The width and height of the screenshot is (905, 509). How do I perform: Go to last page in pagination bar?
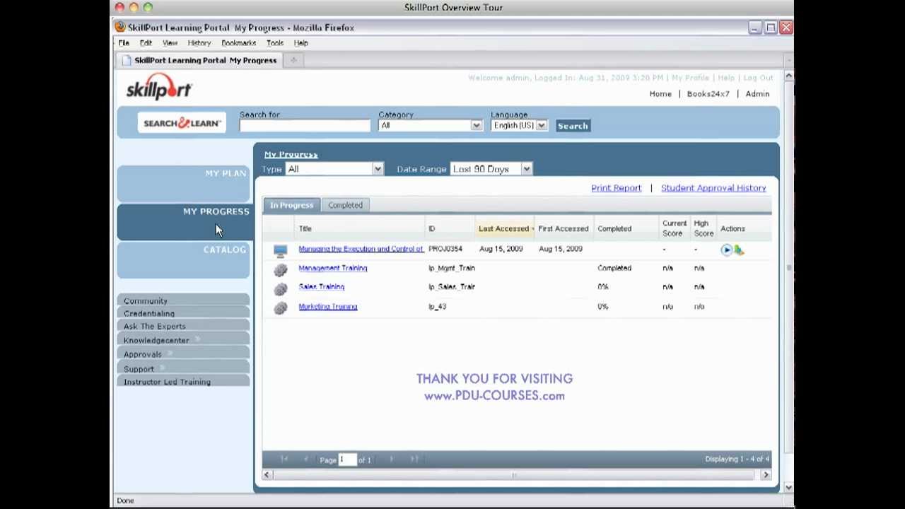[x=414, y=460]
